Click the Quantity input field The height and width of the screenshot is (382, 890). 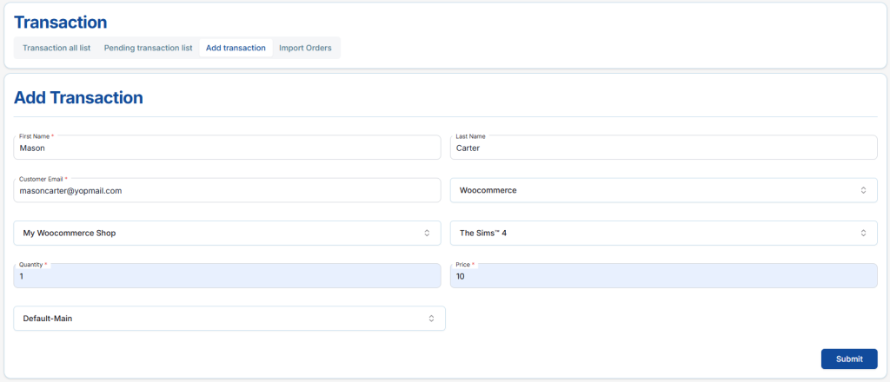(x=227, y=276)
